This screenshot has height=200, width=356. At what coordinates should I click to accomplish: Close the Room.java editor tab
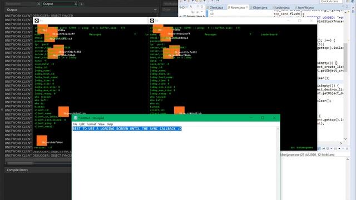coord(247,7)
